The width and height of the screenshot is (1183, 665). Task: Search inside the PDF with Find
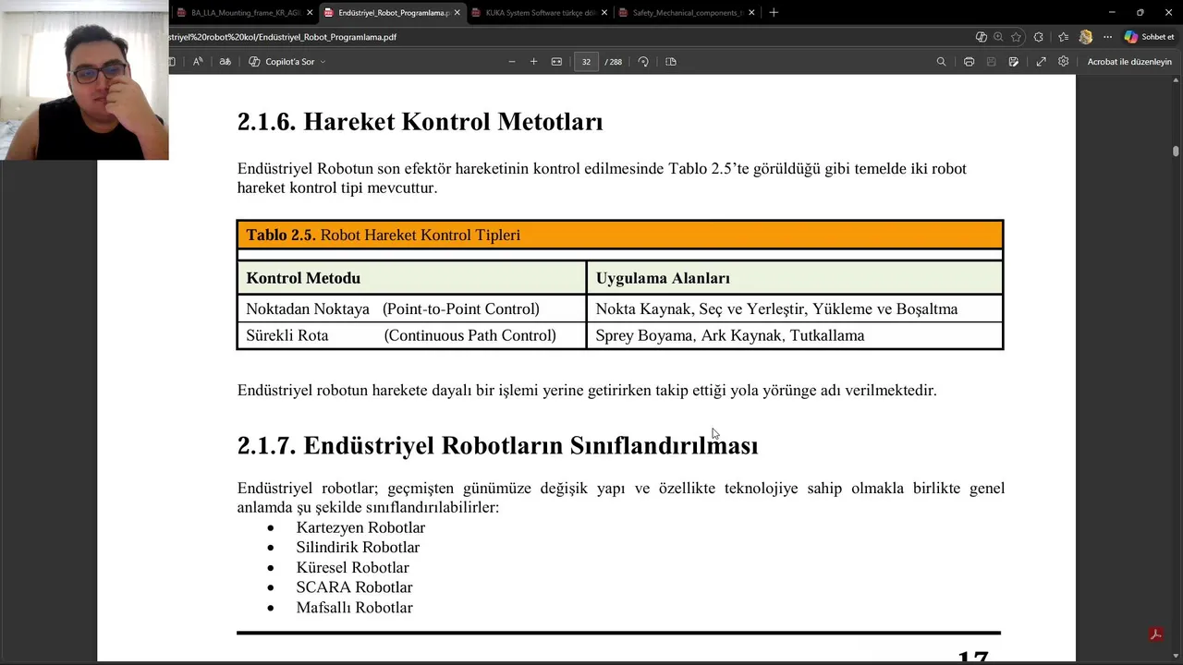click(x=941, y=62)
